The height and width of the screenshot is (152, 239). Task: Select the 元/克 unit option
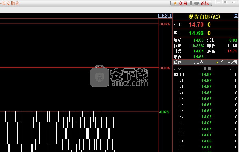point(198,62)
